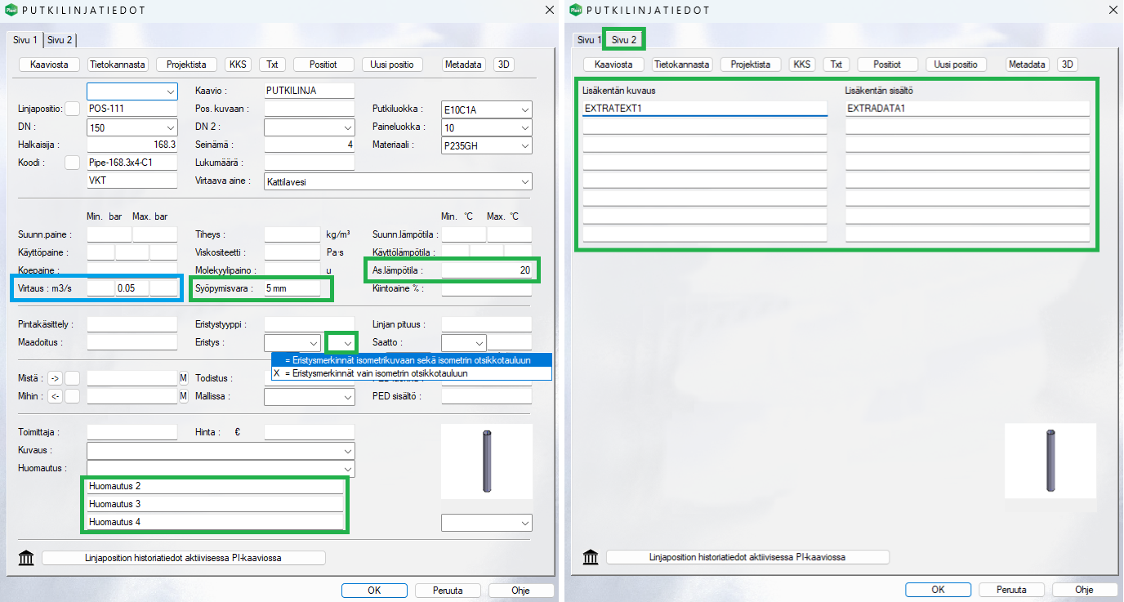This screenshot has height=602, width=1124.
Task: Click the Seinämä field showing 4
Action: 310,145
